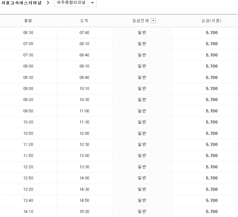The image size is (238, 217).
Task: Select the 09:20 departure time
Action: point(28,100)
